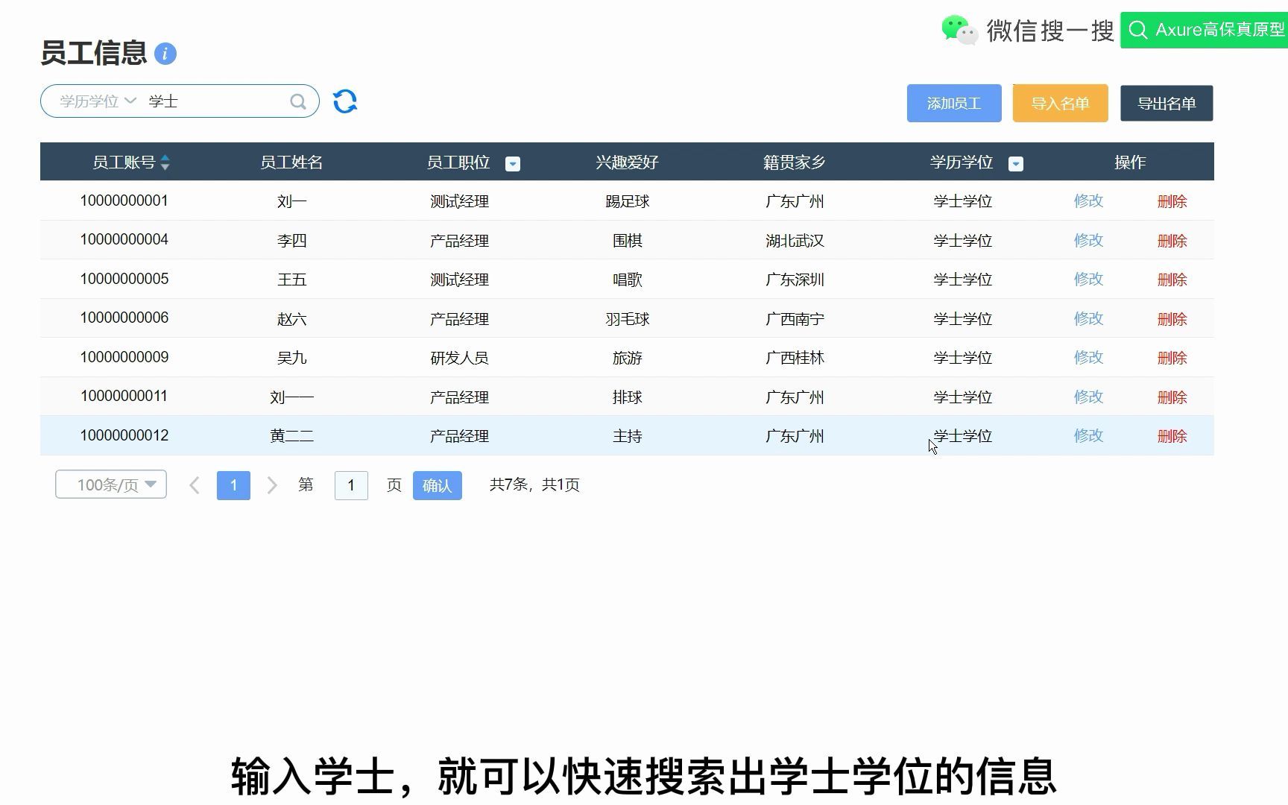Click 删除 for employee 黄二二
Viewport: 1288px width, 805px height.
(x=1172, y=436)
